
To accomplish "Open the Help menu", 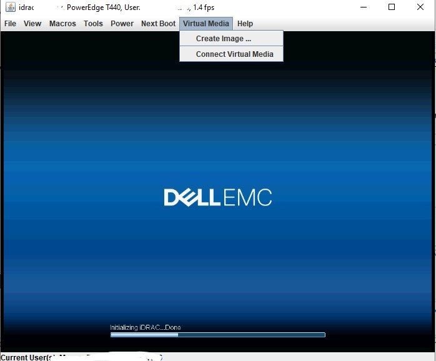I will coord(245,24).
